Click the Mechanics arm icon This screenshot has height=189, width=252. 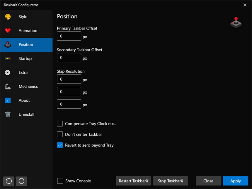[8, 86]
